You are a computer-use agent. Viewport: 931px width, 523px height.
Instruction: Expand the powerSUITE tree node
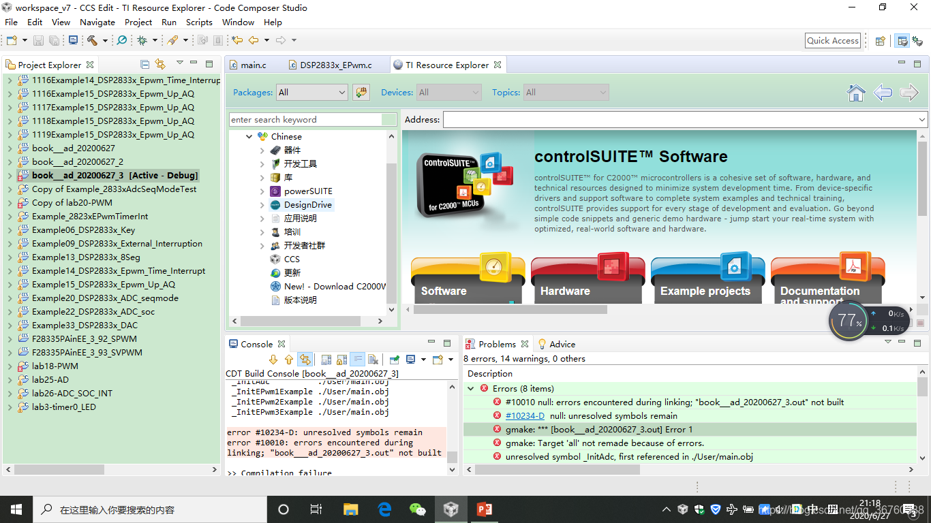click(x=262, y=191)
